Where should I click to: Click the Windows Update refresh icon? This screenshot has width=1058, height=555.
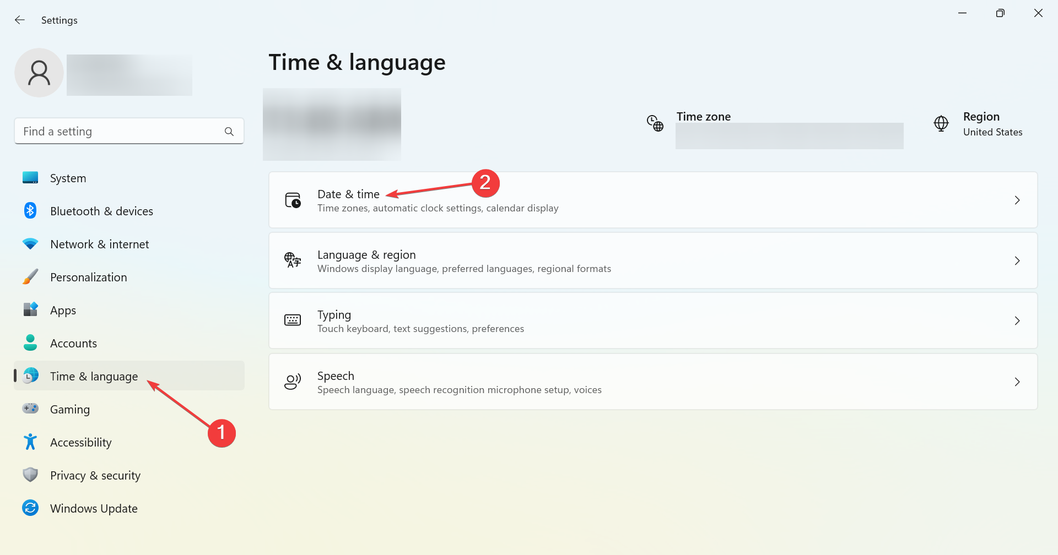tap(30, 508)
